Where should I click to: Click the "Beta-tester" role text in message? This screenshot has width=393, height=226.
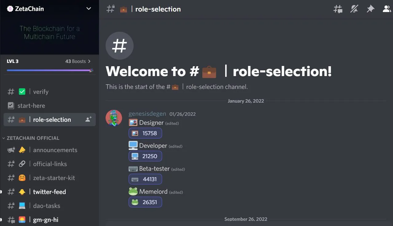(x=154, y=169)
